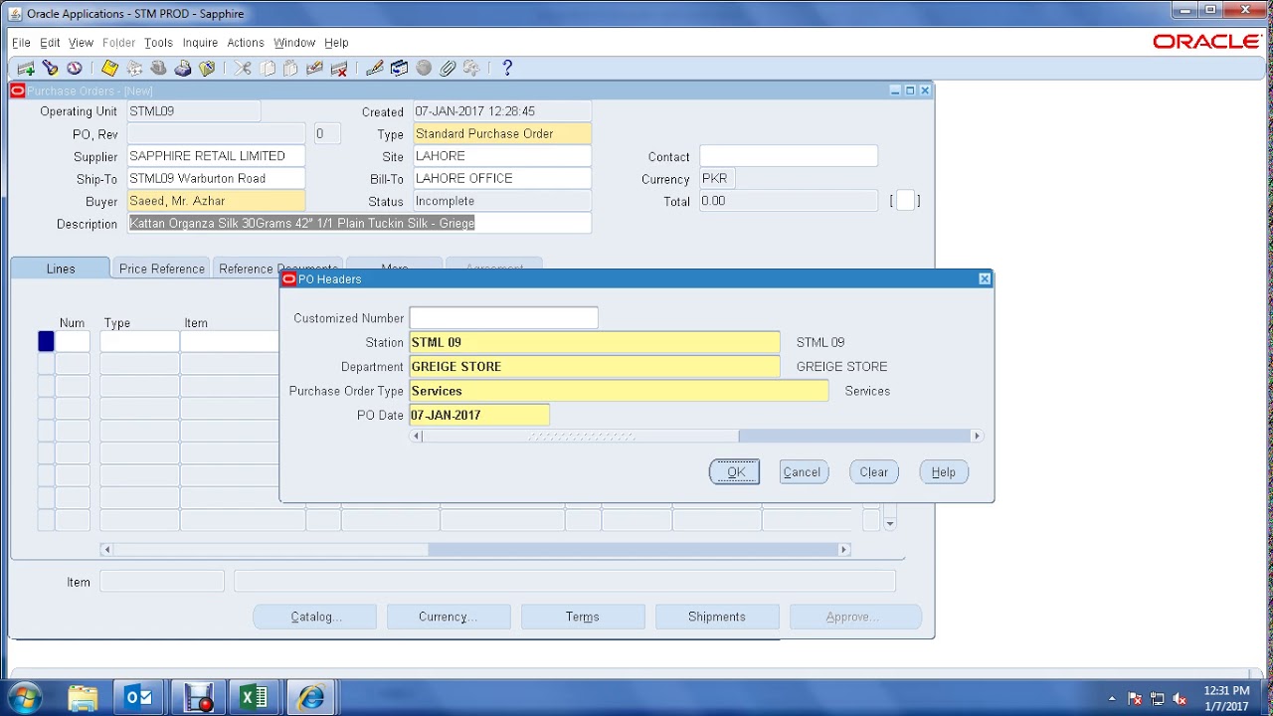Click the Switch Responsibilities hat icon
This screenshot has width=1273, height=716.
click(158, 68)
